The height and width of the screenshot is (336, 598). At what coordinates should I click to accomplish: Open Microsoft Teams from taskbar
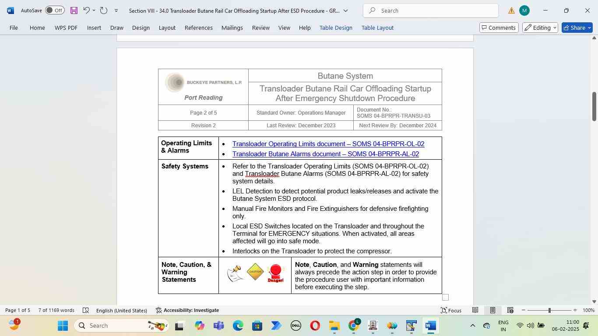218,325
